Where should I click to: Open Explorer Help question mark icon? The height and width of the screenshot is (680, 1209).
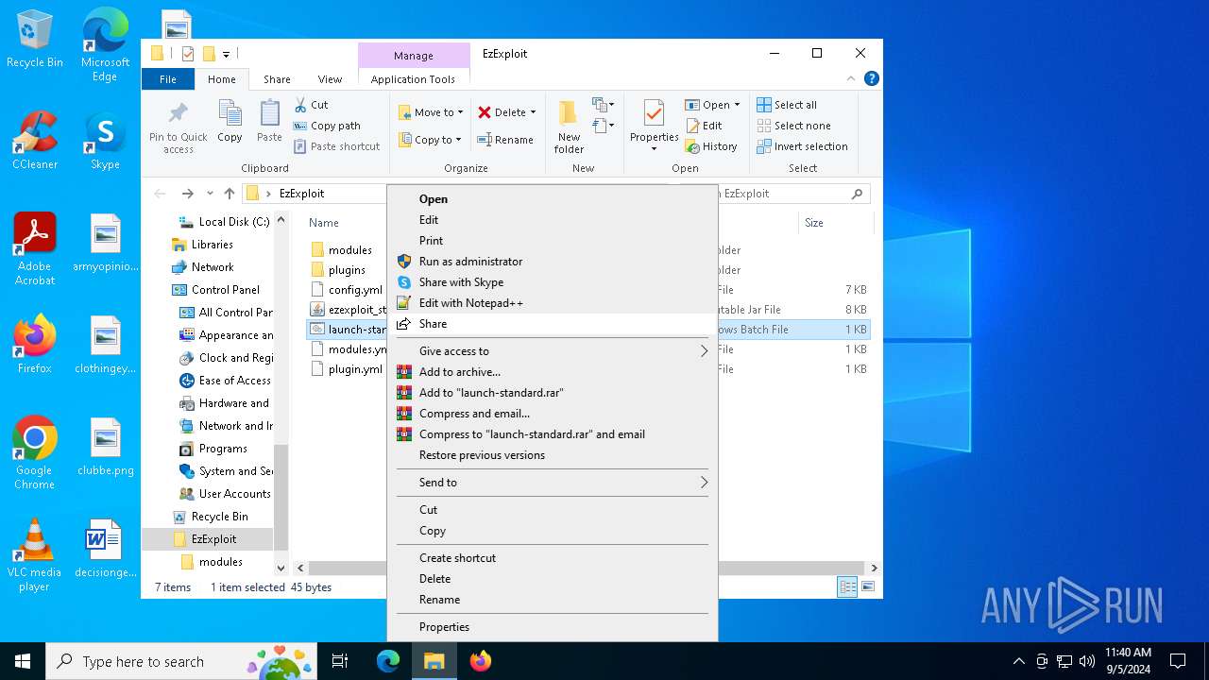click(x=872, y=78)
